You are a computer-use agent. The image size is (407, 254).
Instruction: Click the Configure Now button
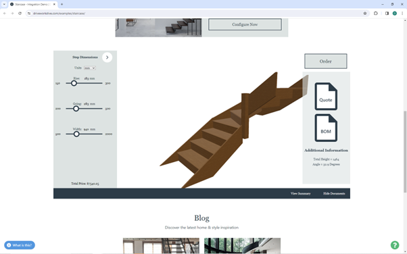tap(245, 24)
